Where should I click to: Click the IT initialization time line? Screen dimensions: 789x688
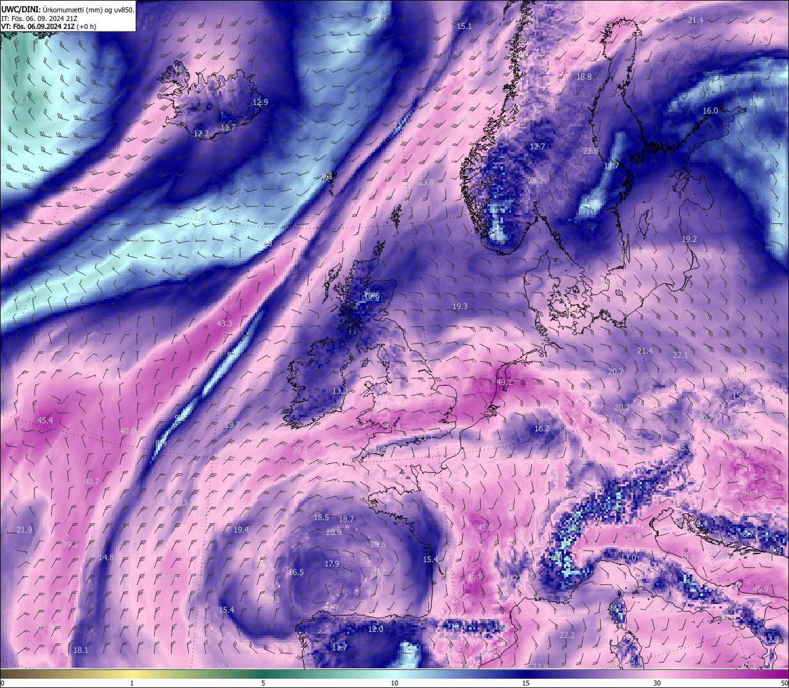[39, 19]
